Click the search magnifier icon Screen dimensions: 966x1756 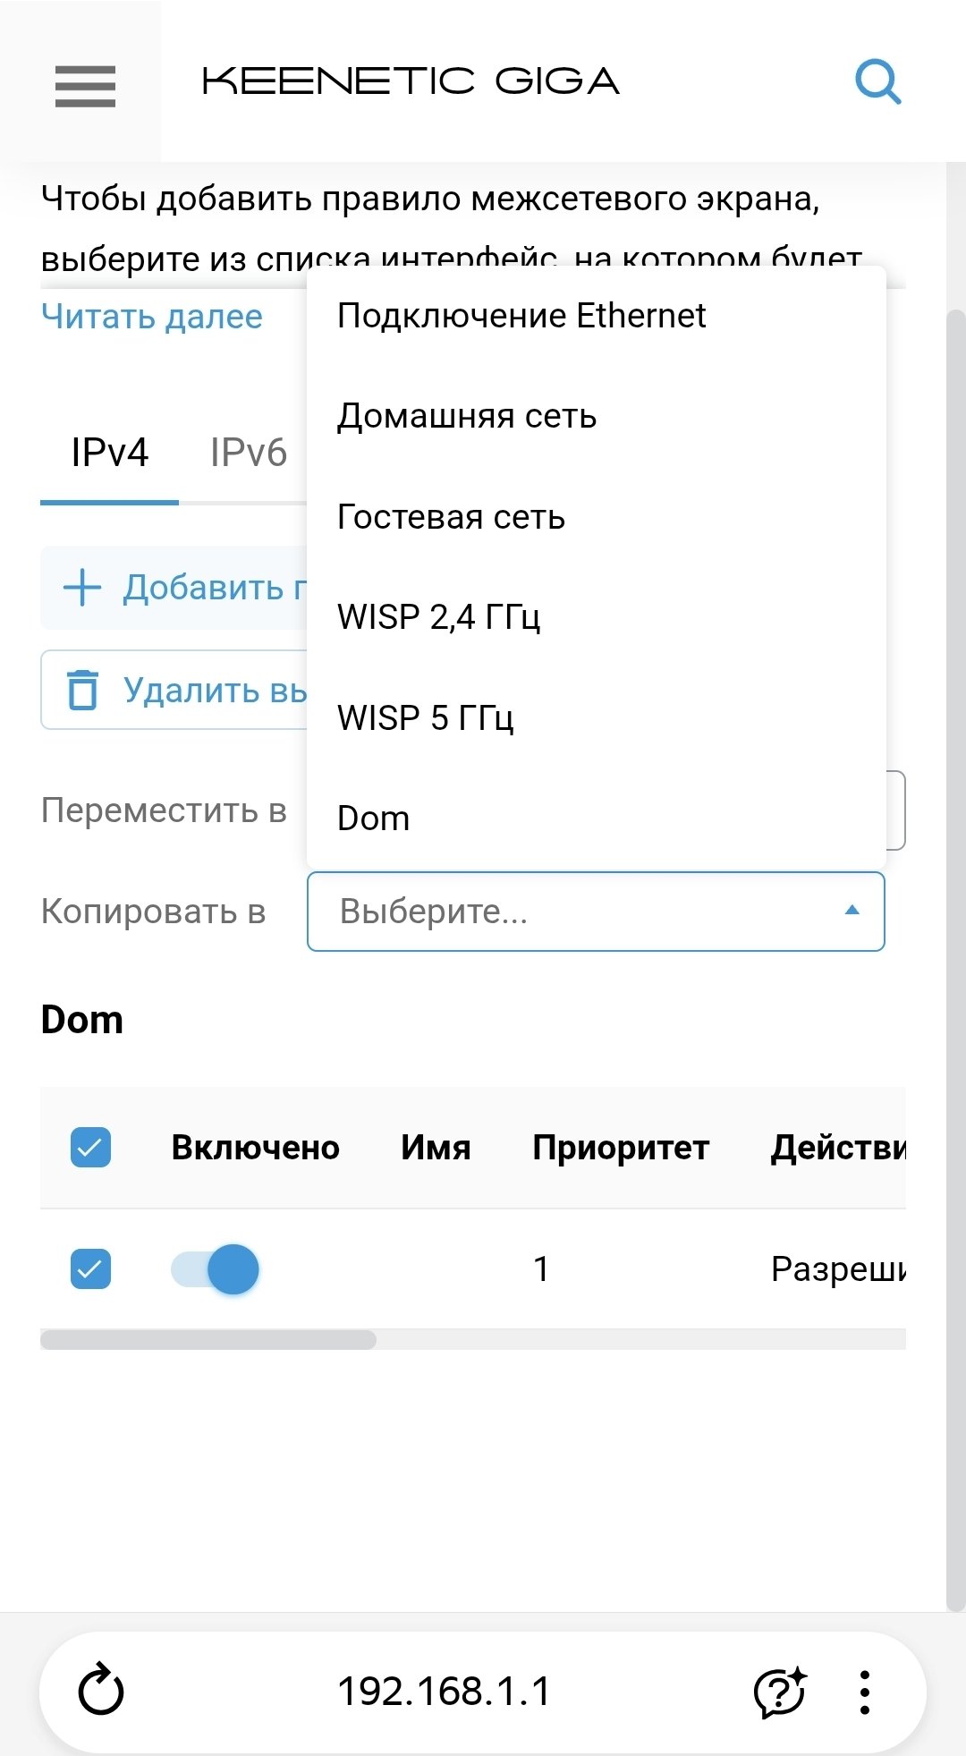coord(877,83)
